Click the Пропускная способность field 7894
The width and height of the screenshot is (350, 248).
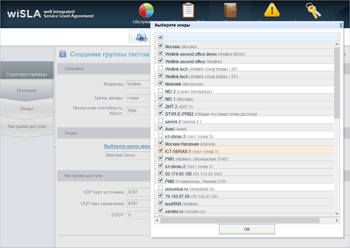[138, 111]
